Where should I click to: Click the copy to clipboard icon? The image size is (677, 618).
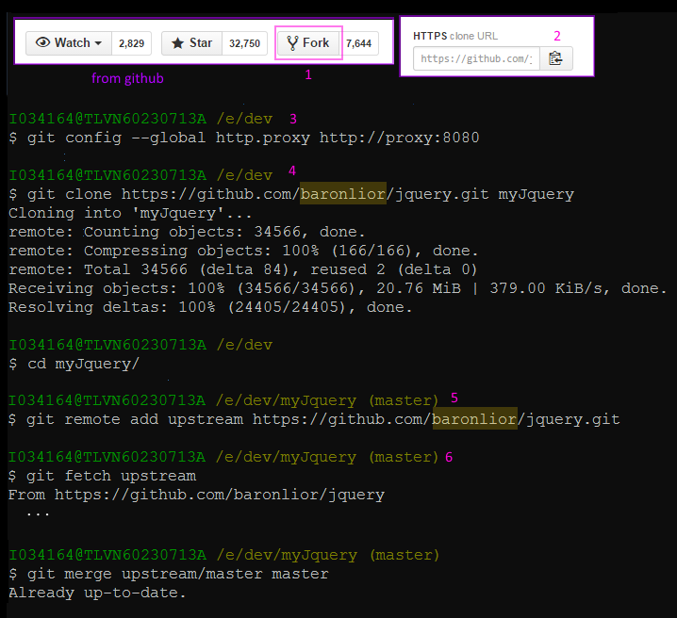click(x=555, y=58)
